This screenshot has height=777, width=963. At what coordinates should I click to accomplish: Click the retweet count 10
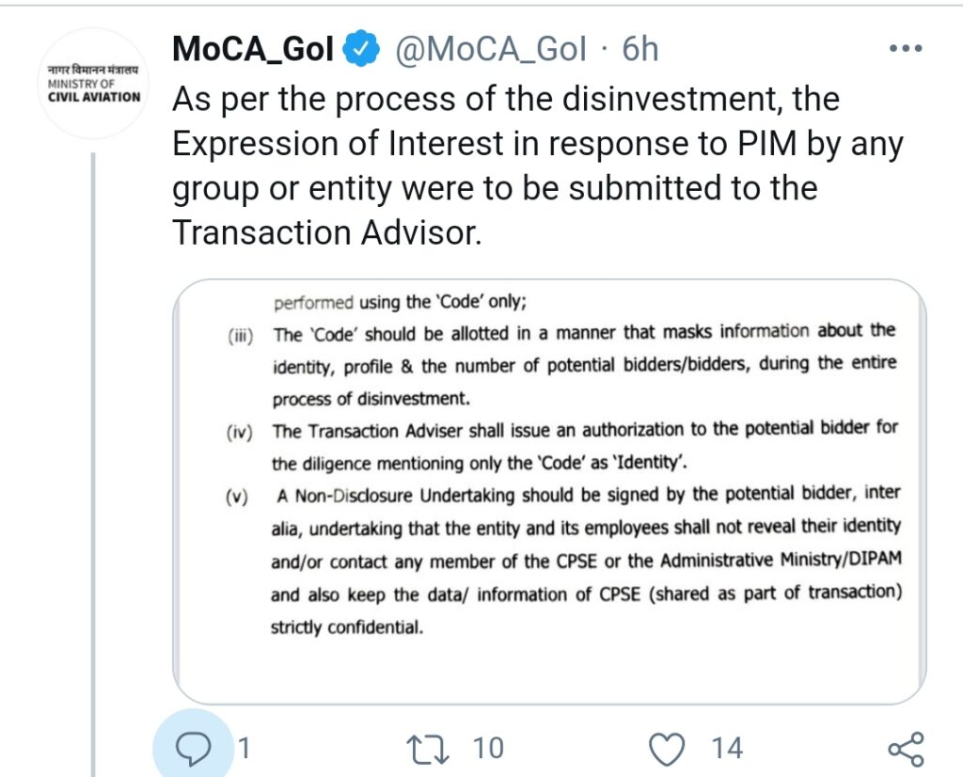488,749
